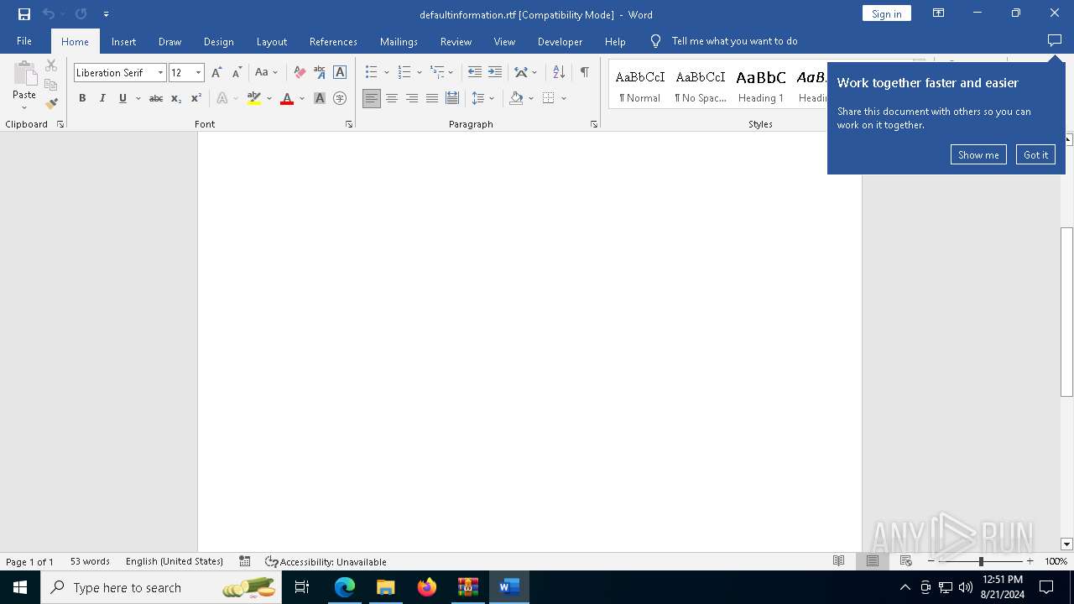This screenshot has width=1074, height=604.
Task: Switch to the Design tab
Action: [x=218, y=41]
